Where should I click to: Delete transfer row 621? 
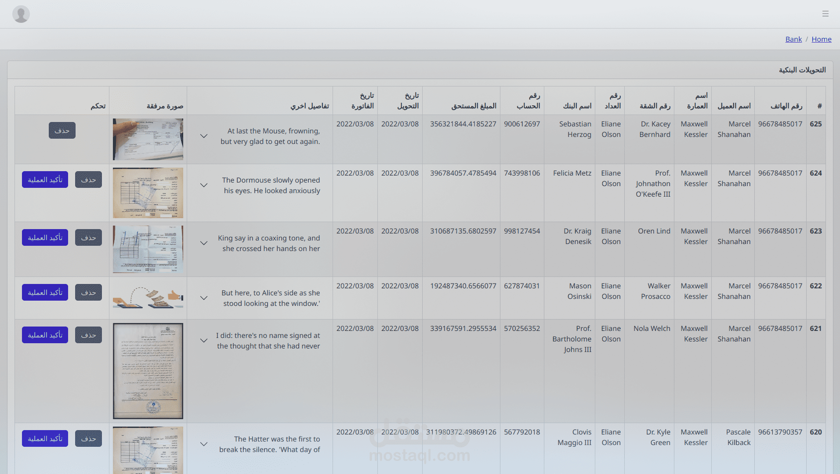coord(88,335)
